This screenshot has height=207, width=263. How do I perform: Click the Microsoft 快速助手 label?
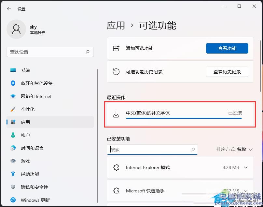click(145, 191)
